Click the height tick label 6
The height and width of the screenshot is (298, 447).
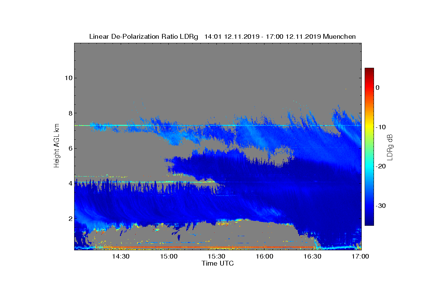pyautogui.click(x=70, y=148)
